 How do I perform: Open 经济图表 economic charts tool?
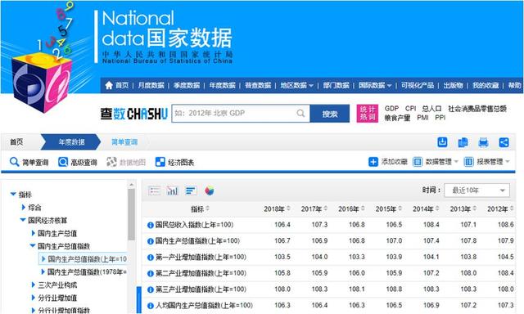[x=174, y=162]
